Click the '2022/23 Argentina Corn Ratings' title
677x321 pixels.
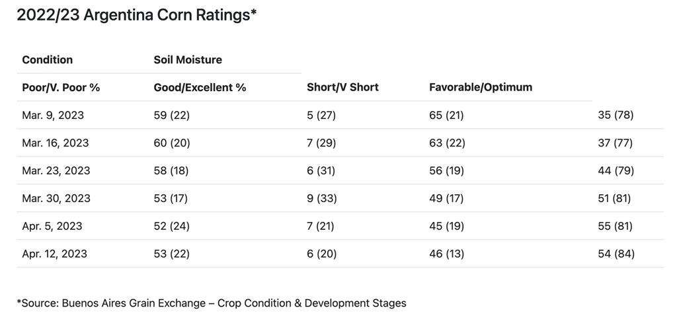point(136,16)
